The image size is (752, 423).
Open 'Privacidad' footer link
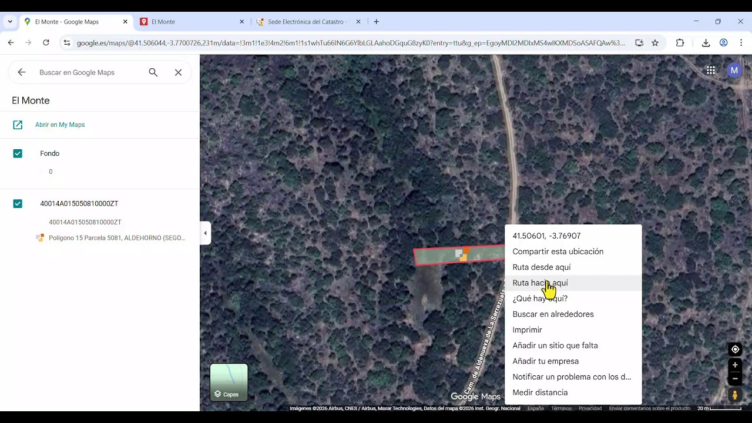pyautogui.click(x=590, y=408)
